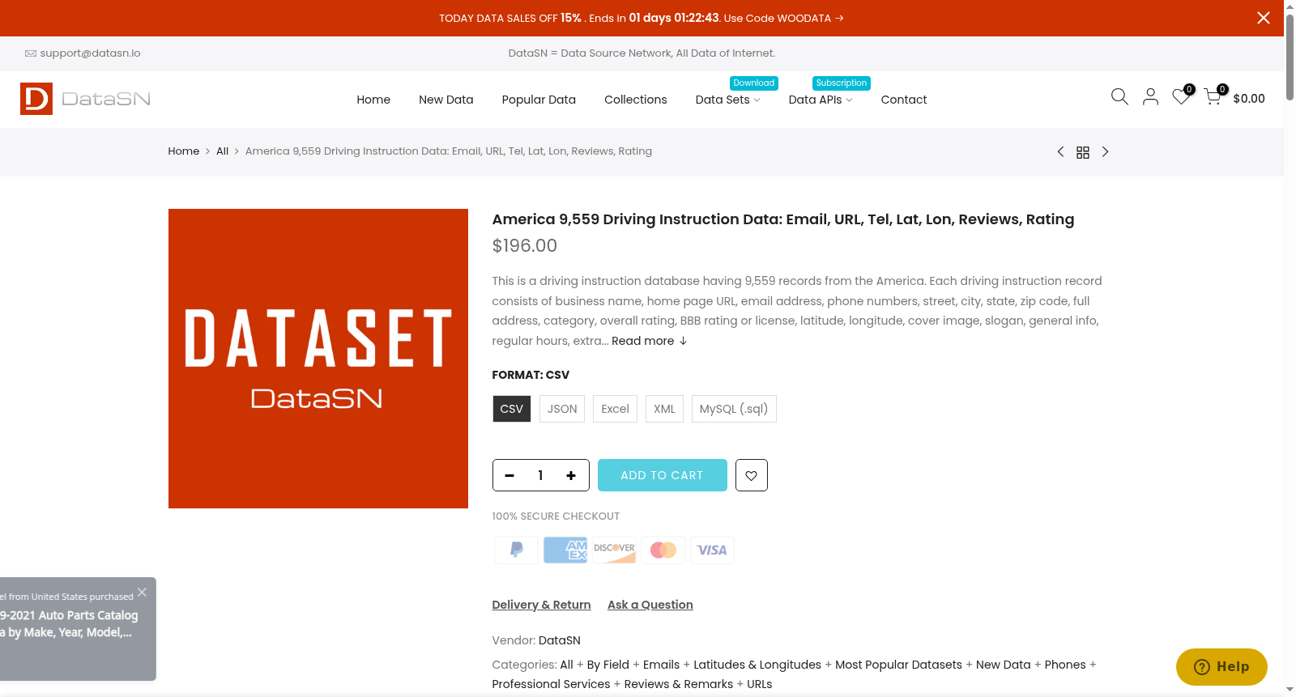Open the search icon in header
The image size is (1296, 697).
point(1119,97)
